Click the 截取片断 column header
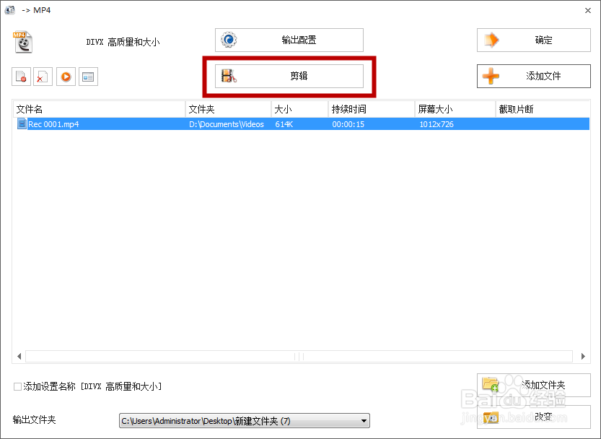 click(543, 109)
